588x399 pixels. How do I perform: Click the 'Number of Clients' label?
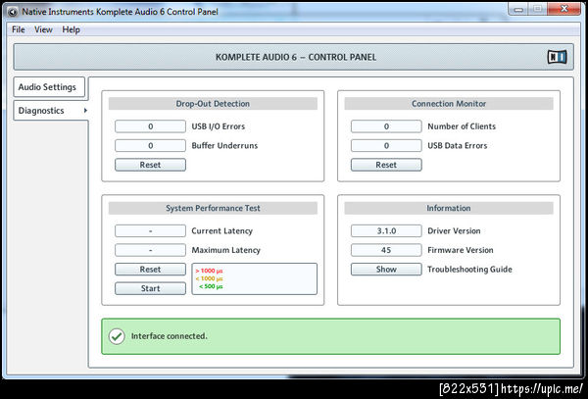[462, 126]
